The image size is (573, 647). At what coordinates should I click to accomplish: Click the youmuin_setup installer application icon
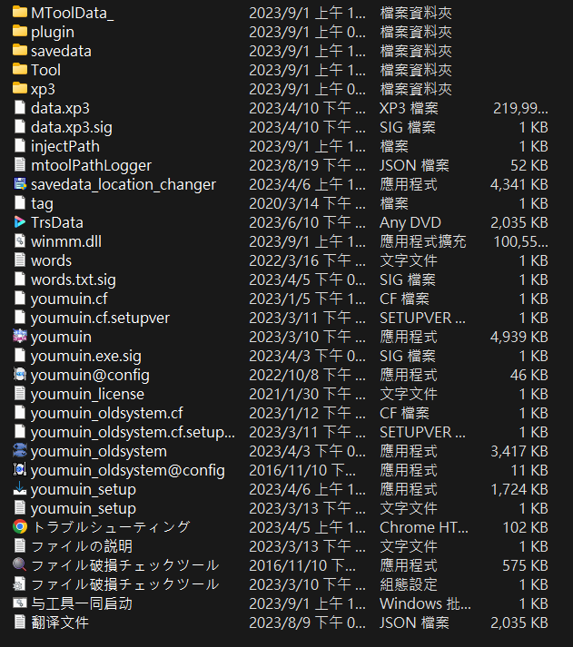[x=20, y=488]
